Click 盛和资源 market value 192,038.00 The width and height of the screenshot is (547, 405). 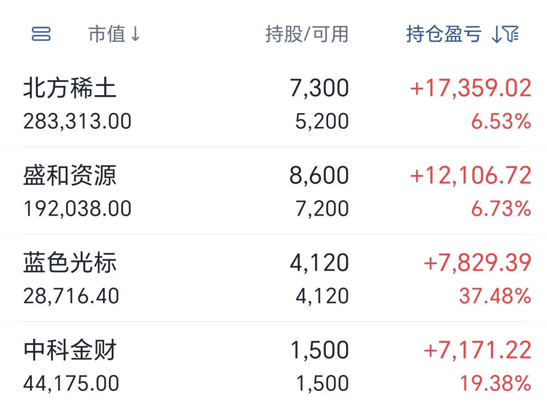77,209
